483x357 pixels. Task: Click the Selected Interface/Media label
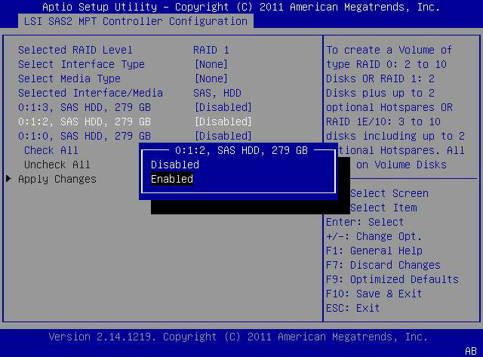coord(91,93)
